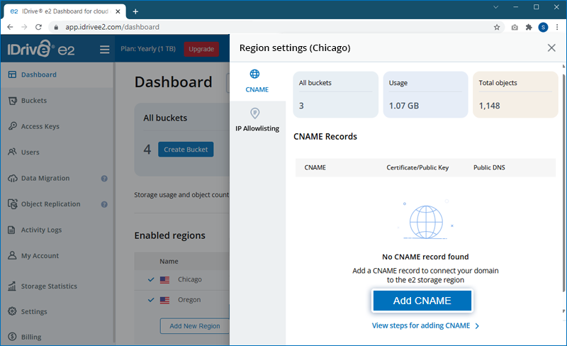Click the Add New Region button
Screen dimensions: 567x346
pyautogui.click(x=194, y=326)
